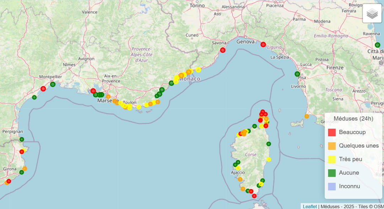Screen dimensions: 384x209
Task: Select the red marker at Corsica's southern tip
Action: click(x=254, y=196)
